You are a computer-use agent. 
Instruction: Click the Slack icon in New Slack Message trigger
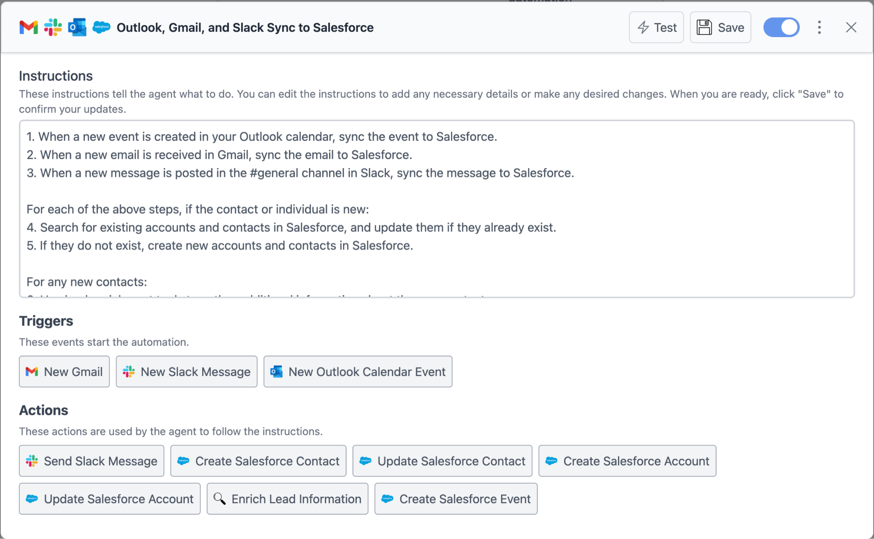pyautogui.click(x=129, y=372)
